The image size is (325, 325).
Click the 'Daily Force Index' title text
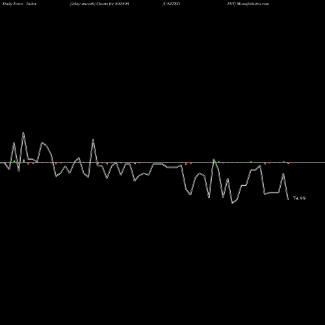click(19, 4)
